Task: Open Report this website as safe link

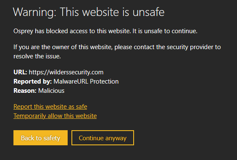Action: pyautogui.click(x=50, y=107)
